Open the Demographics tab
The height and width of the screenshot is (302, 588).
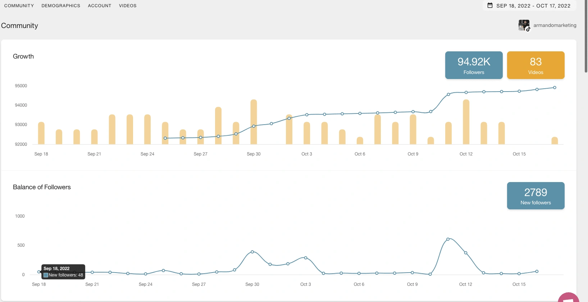tap(61, 6)
